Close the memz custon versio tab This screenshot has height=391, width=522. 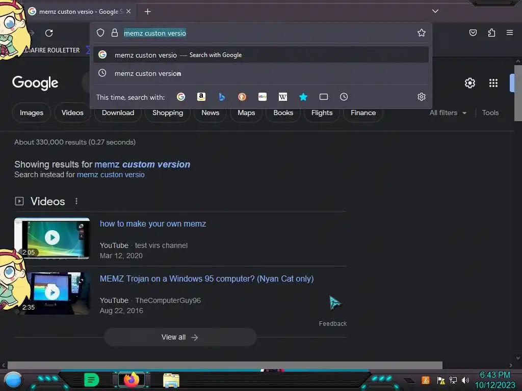128,11
